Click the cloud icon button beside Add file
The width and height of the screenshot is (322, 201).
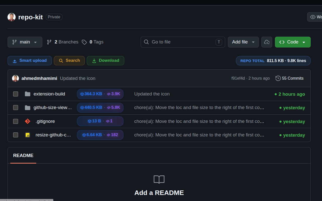[x=267, y=42]
